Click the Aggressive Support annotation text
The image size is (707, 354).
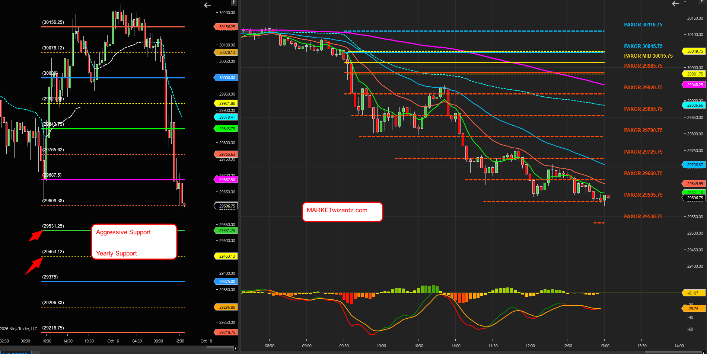coord(123,232)
